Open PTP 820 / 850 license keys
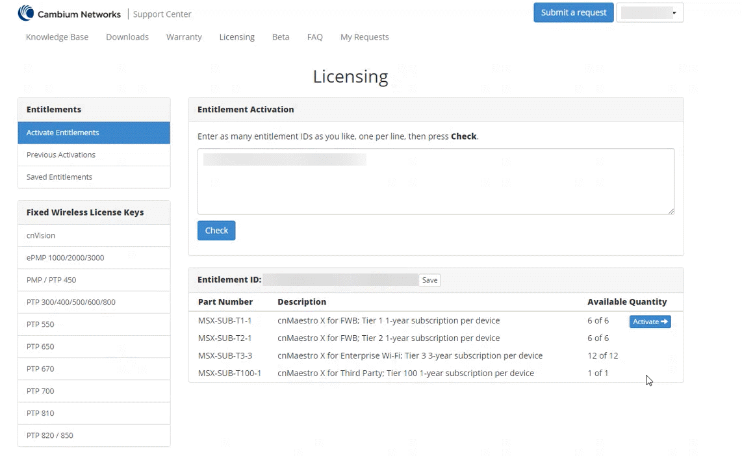The image size is (742, 456). coord(94,436)
